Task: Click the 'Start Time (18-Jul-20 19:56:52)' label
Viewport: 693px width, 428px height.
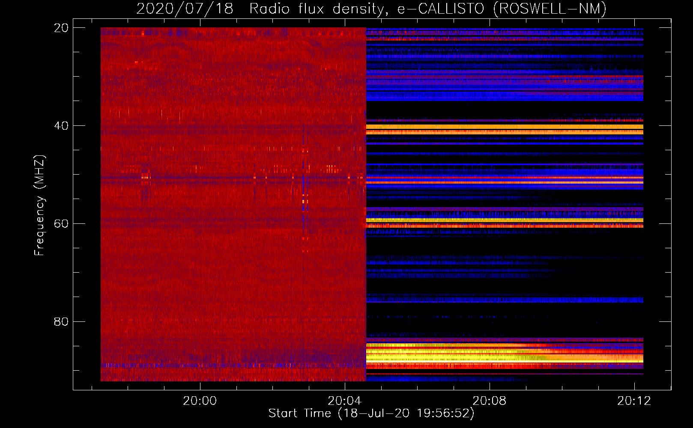Action: (371, 413)
